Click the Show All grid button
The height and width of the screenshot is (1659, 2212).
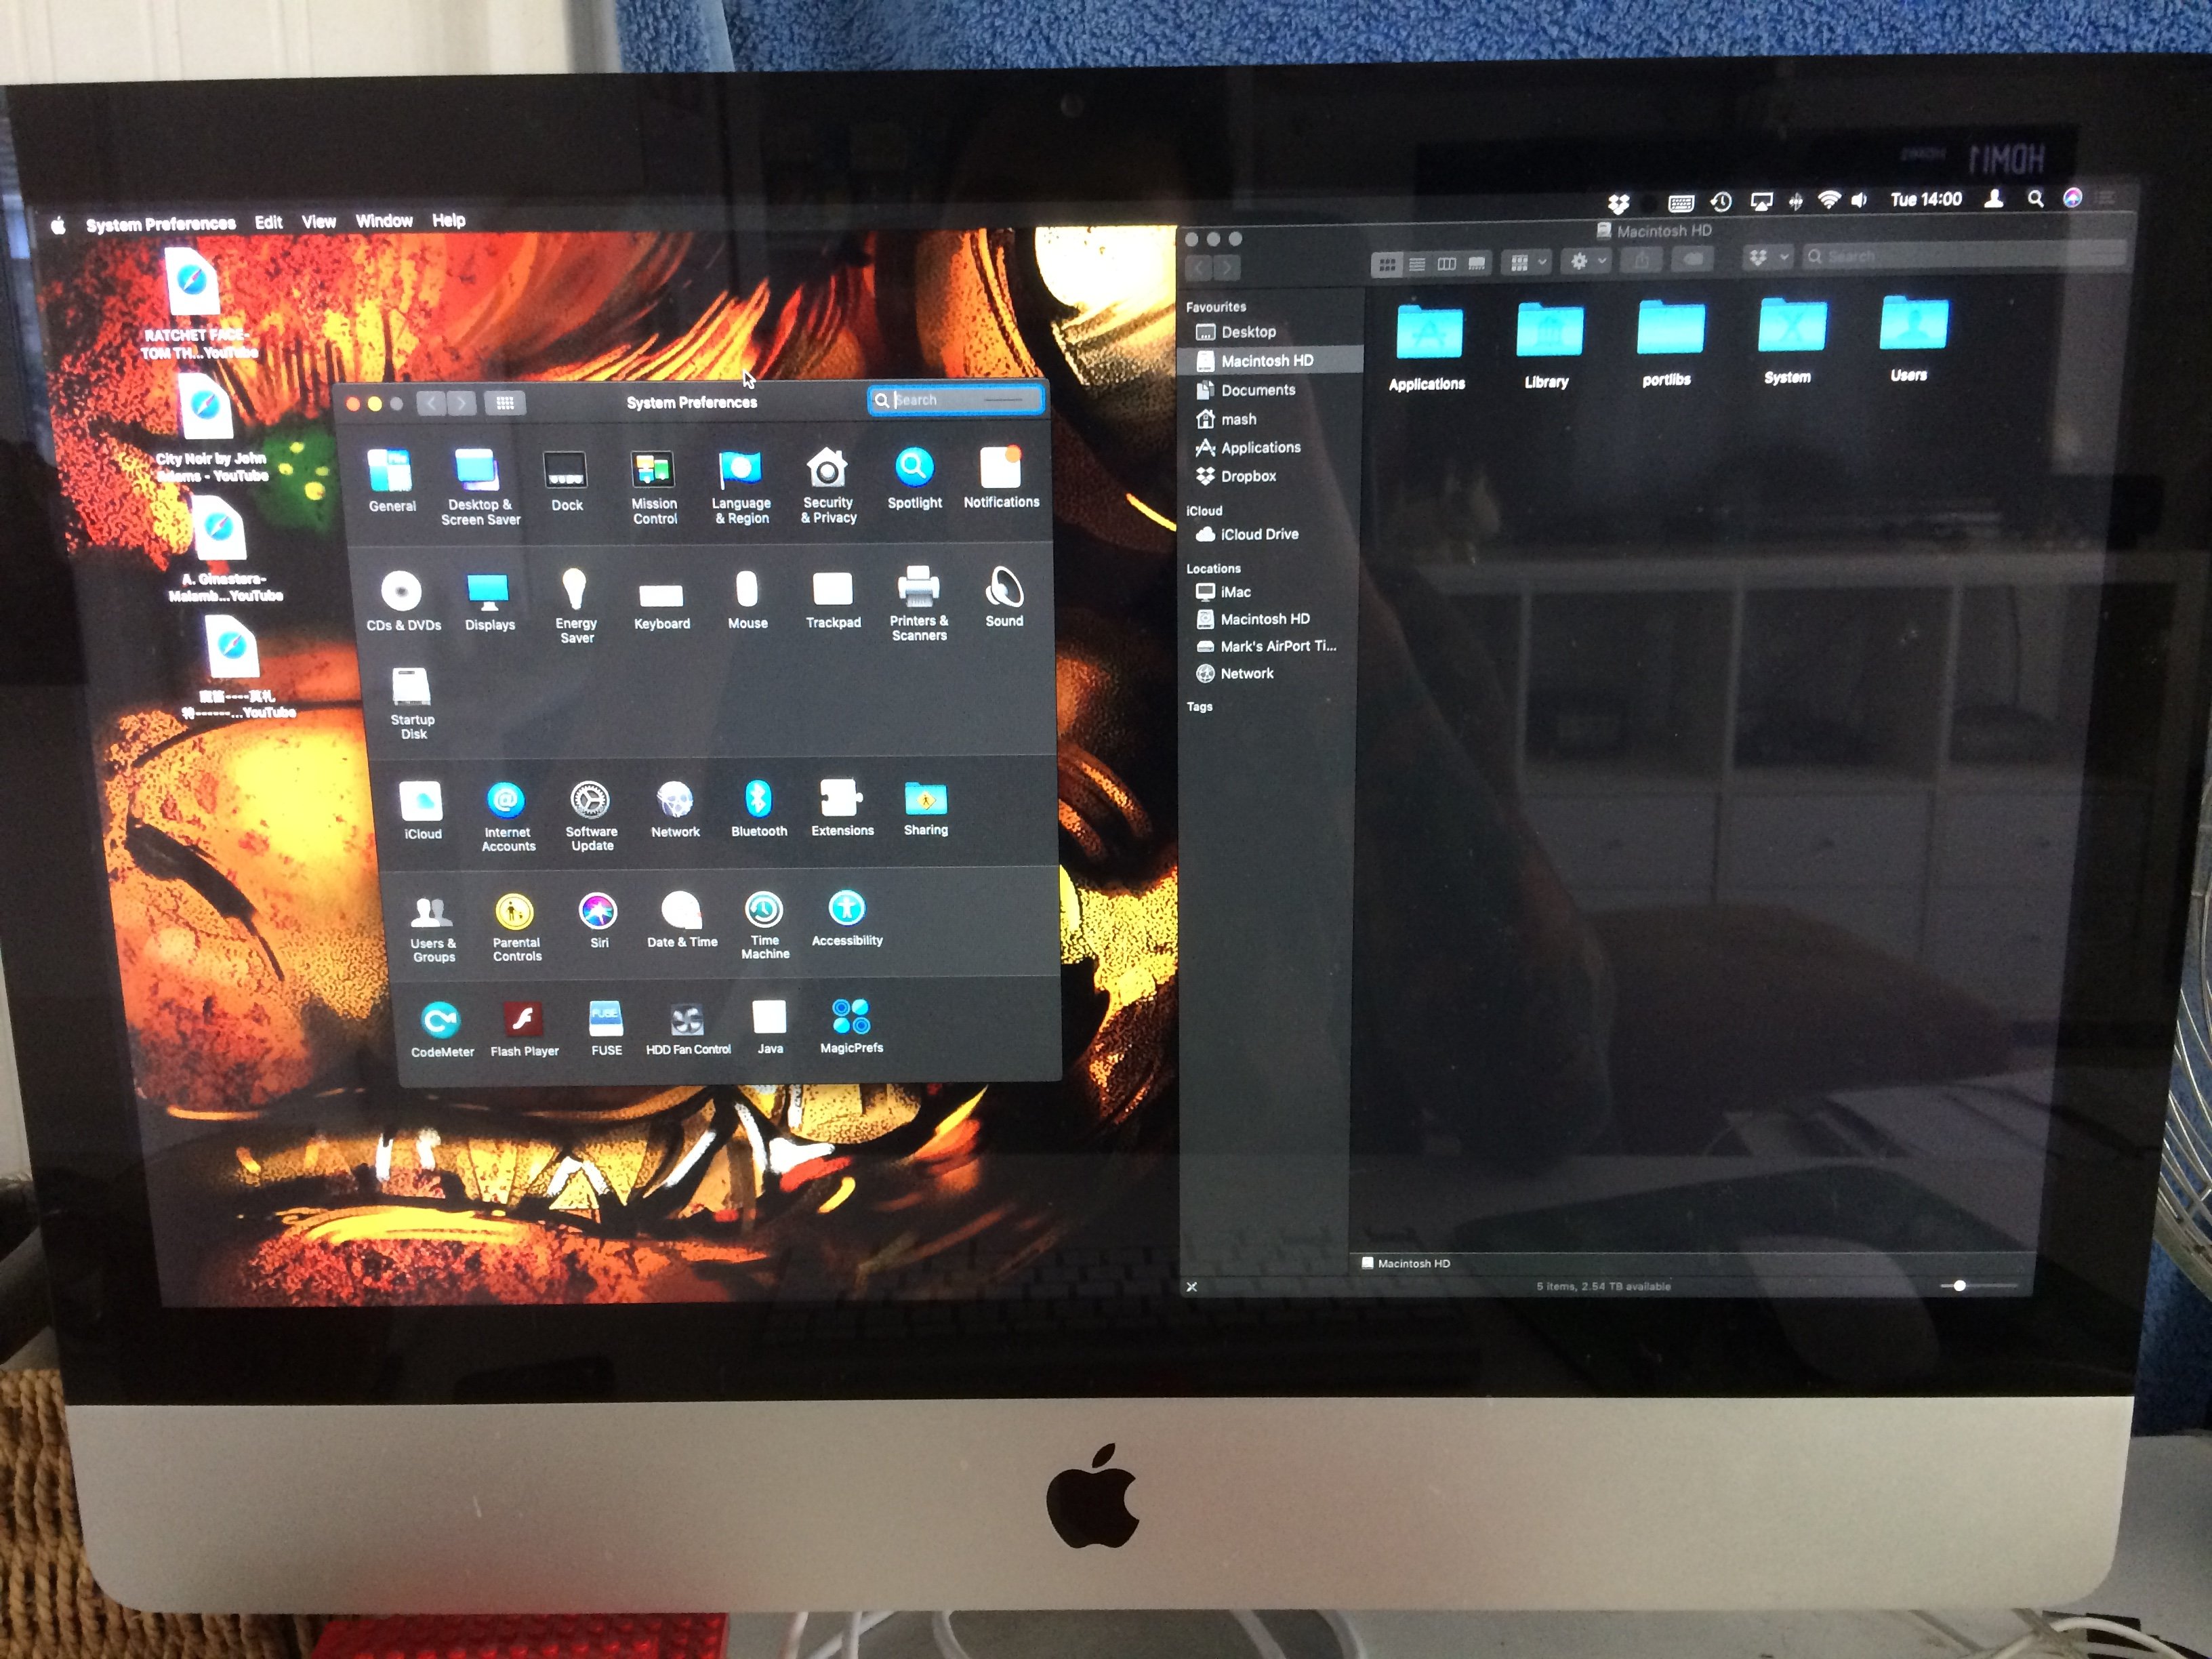[x=505, y=403]
